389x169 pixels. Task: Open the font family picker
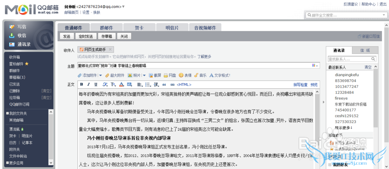[x=105, y=85]
